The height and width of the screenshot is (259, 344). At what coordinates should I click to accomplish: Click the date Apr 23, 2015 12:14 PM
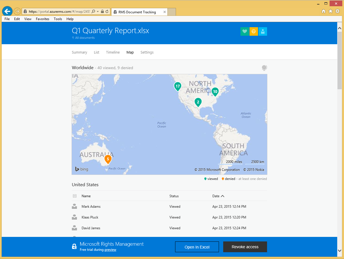pyautogui.click(x=229, y=207)
